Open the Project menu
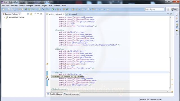 click(44, 6)
